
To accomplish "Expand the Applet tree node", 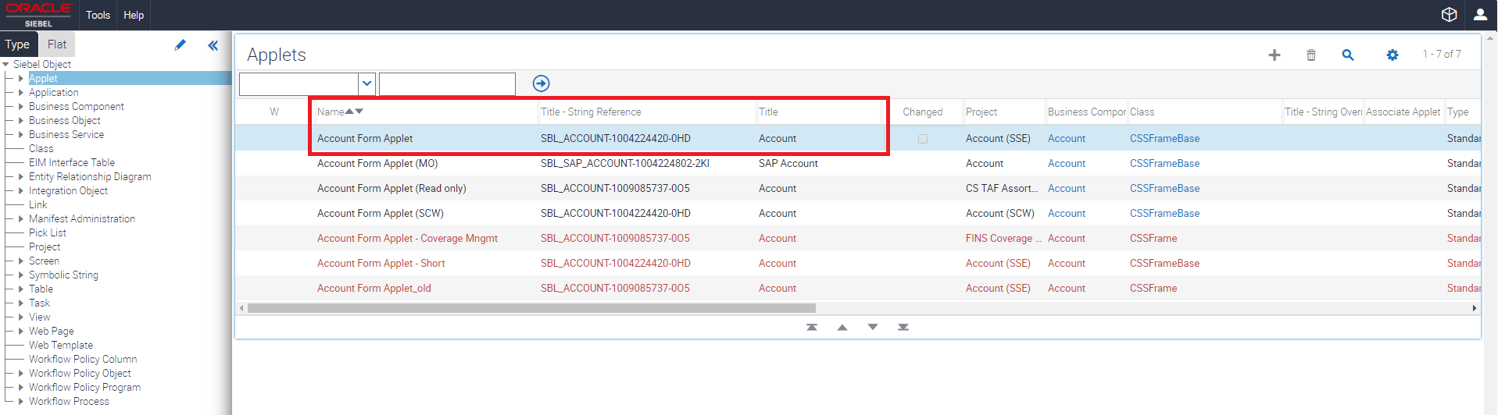I will [x=21, y=79].
